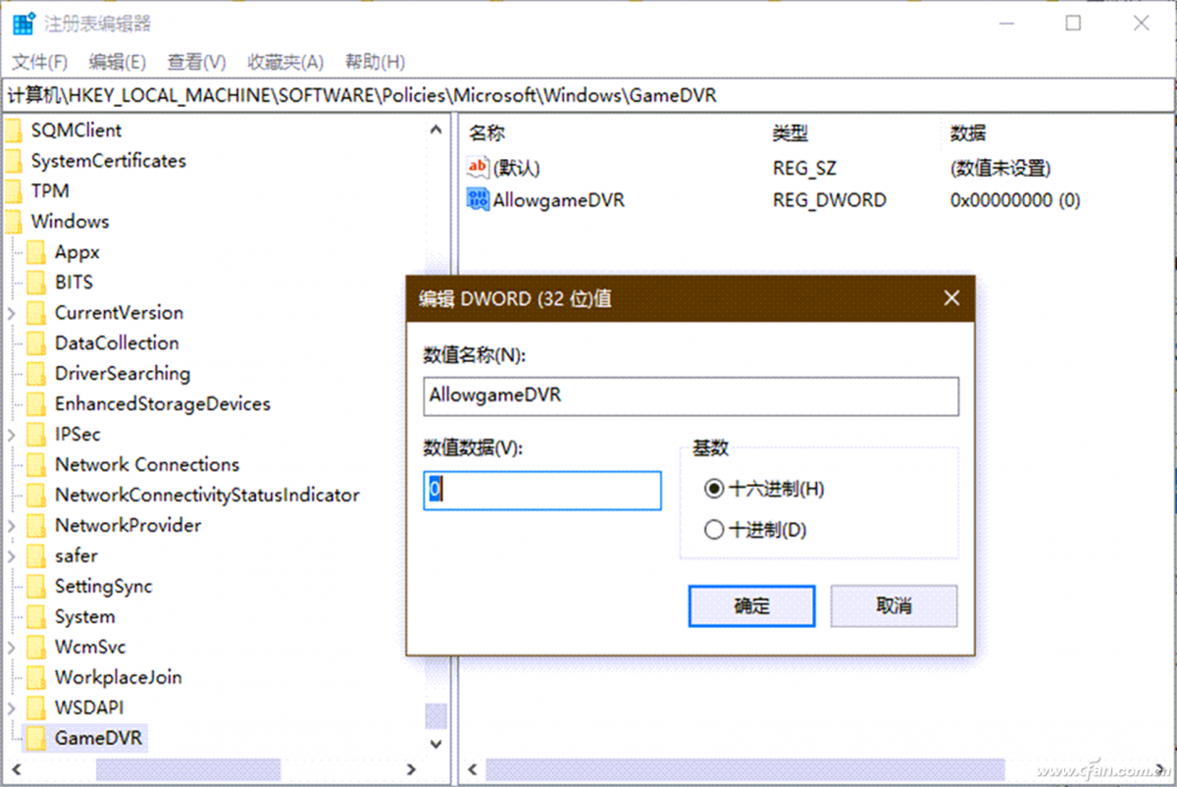Expand the NetworkProvider tree node
This screenshot has height=787, width=1177.
point(11,526)
